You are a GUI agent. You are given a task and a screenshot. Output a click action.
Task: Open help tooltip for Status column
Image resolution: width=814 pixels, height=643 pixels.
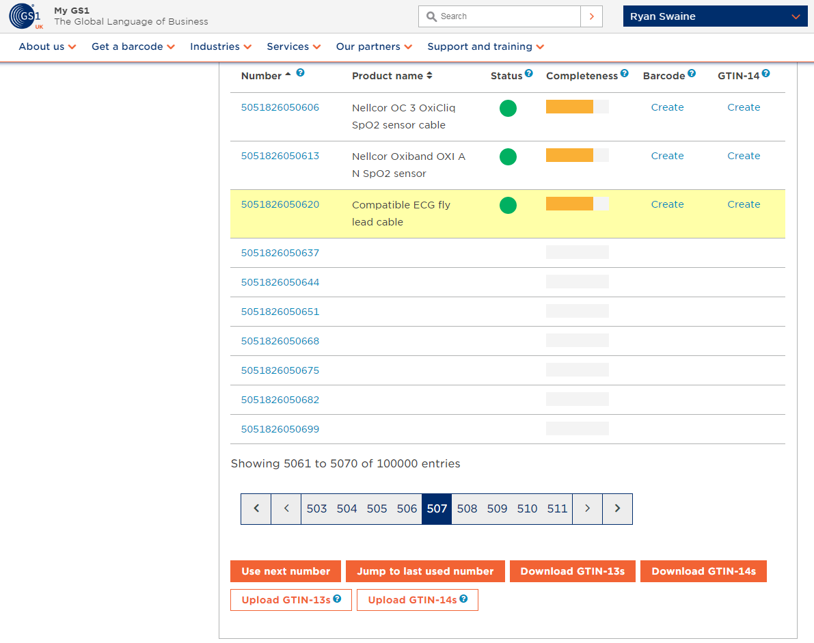(528, 73)
